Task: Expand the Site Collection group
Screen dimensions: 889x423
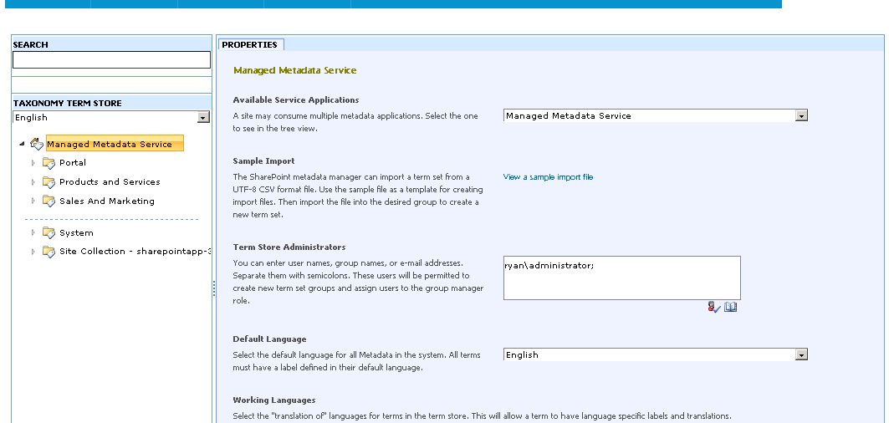Action: point(33,251)
